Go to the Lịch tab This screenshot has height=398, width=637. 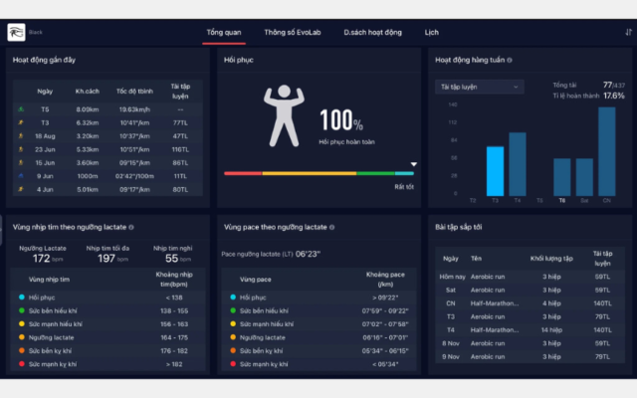[431, 33]
